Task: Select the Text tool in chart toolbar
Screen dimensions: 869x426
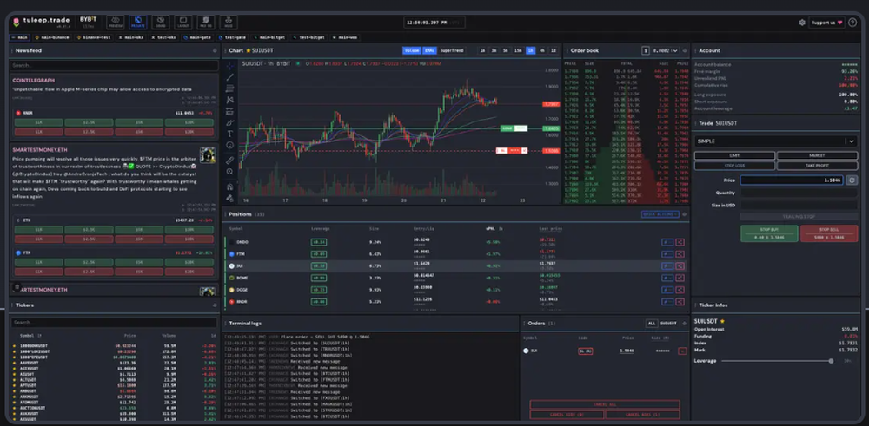Action: point(230,134)
